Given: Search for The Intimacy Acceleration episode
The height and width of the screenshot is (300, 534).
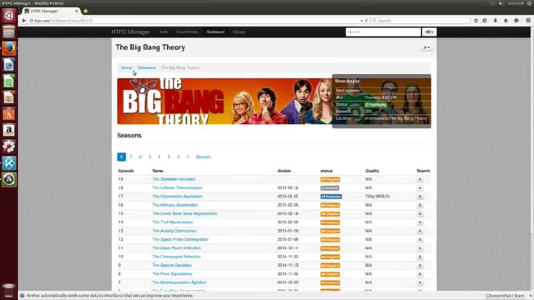Looking at the screenshot, I should click(420, 205).
